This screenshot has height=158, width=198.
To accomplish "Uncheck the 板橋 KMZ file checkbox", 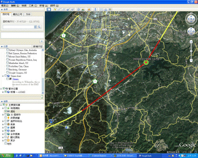I will (6, 92).
